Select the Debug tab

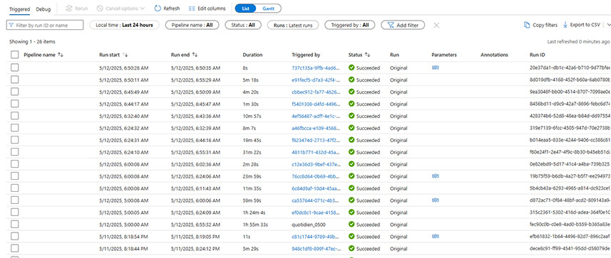[x=43, y=9]
